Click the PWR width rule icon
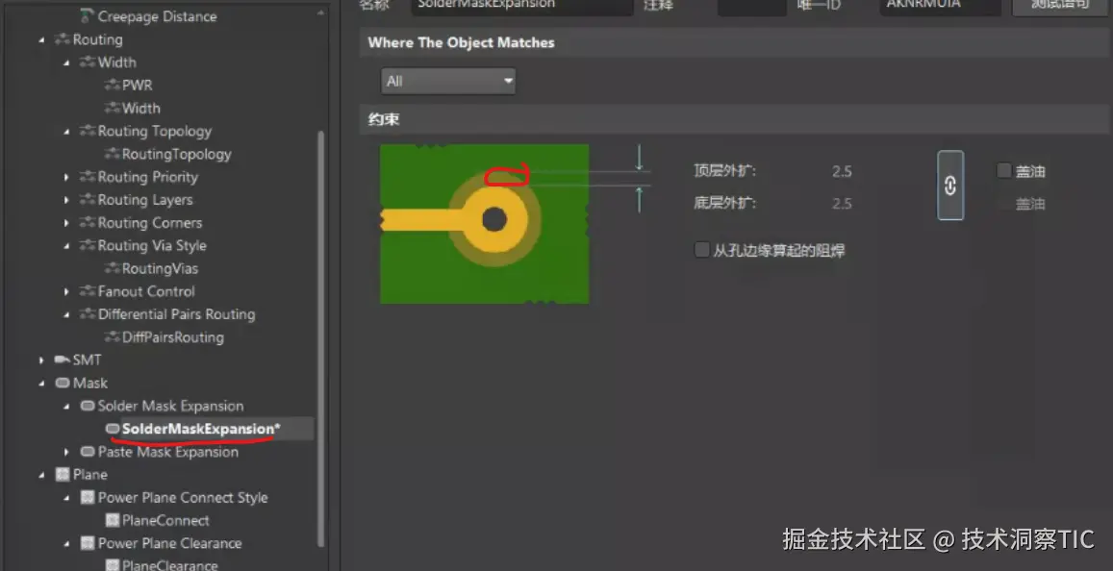 [x=112, y=86]
